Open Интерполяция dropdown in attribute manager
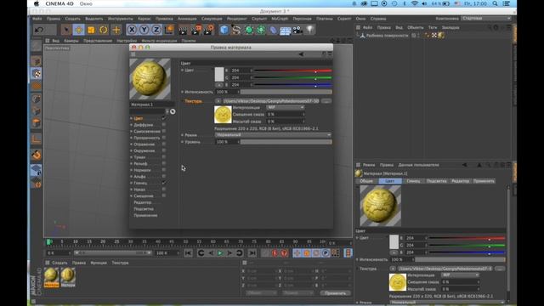 pyautogui.click(x=461, y=275)
